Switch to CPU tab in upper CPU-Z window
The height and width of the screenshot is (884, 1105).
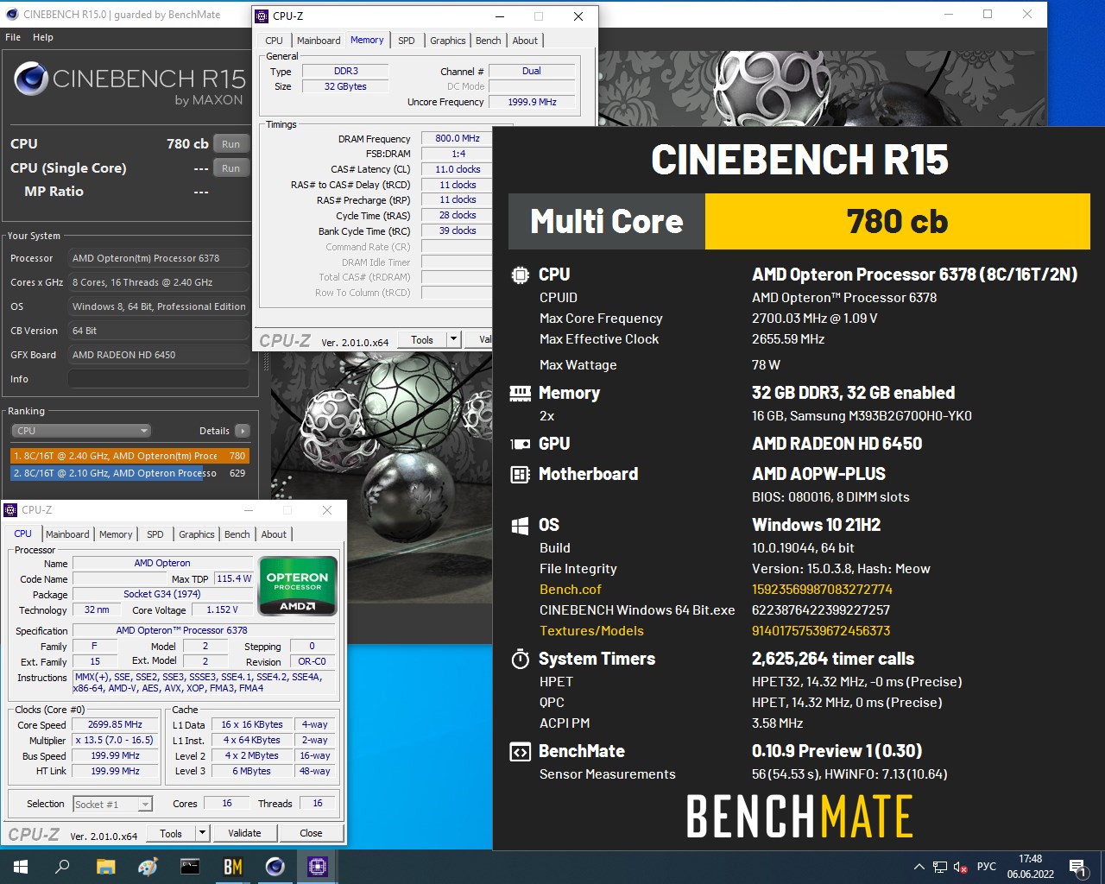(274, 41)
